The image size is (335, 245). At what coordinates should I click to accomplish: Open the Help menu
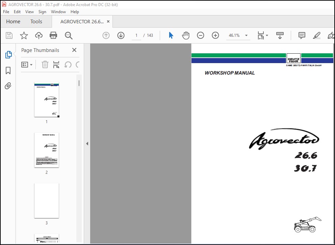click(75, 12)
